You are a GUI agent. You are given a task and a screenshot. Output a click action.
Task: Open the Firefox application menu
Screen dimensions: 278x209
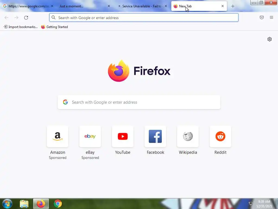click(271, 17)
